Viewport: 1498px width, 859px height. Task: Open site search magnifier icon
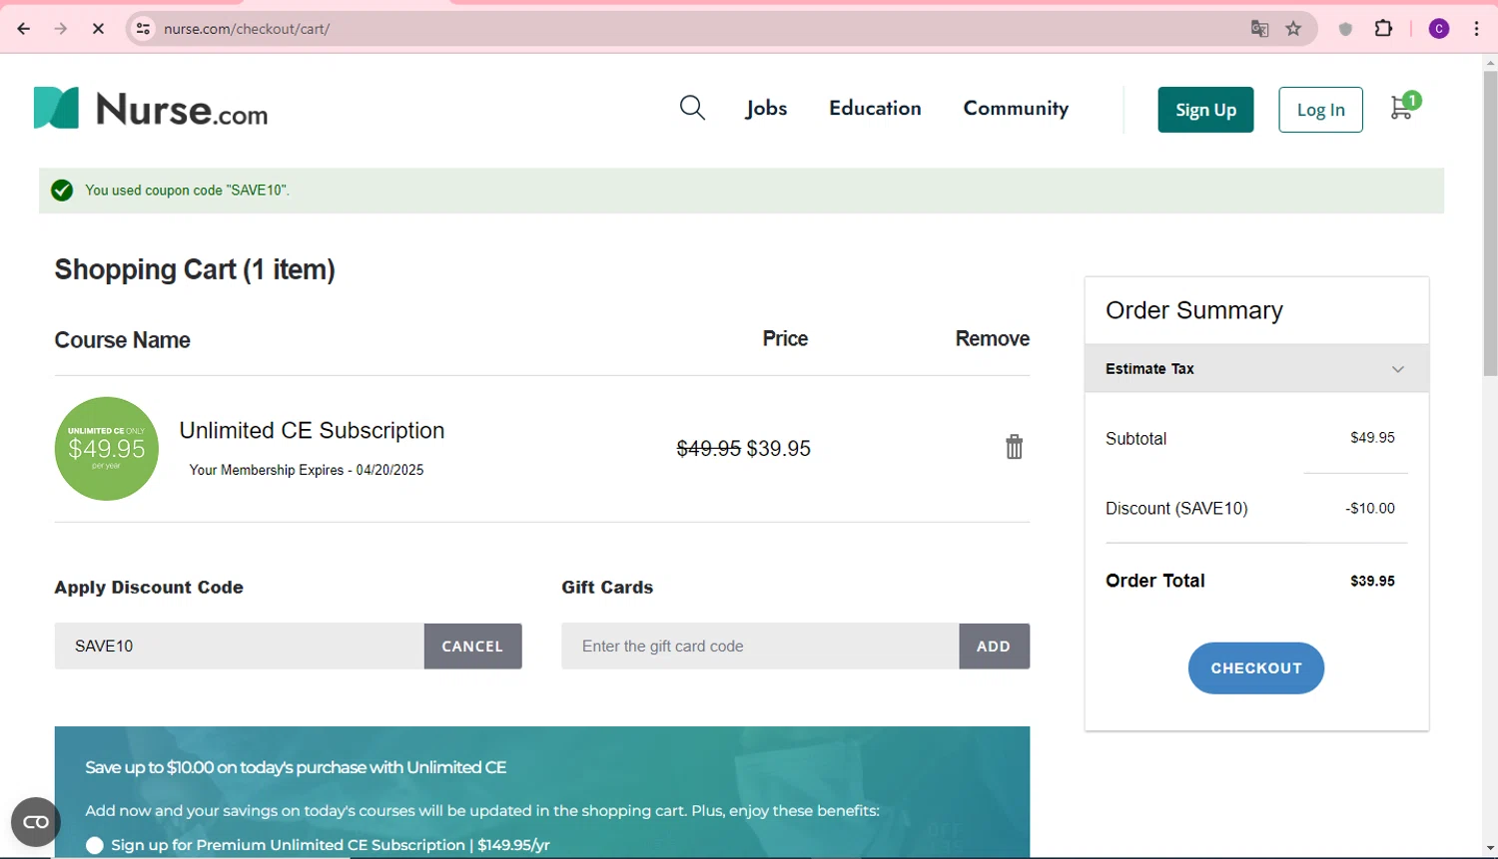692,108
